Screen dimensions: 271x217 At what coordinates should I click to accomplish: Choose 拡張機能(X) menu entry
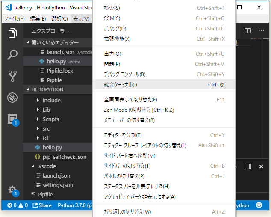coord(164,39)
